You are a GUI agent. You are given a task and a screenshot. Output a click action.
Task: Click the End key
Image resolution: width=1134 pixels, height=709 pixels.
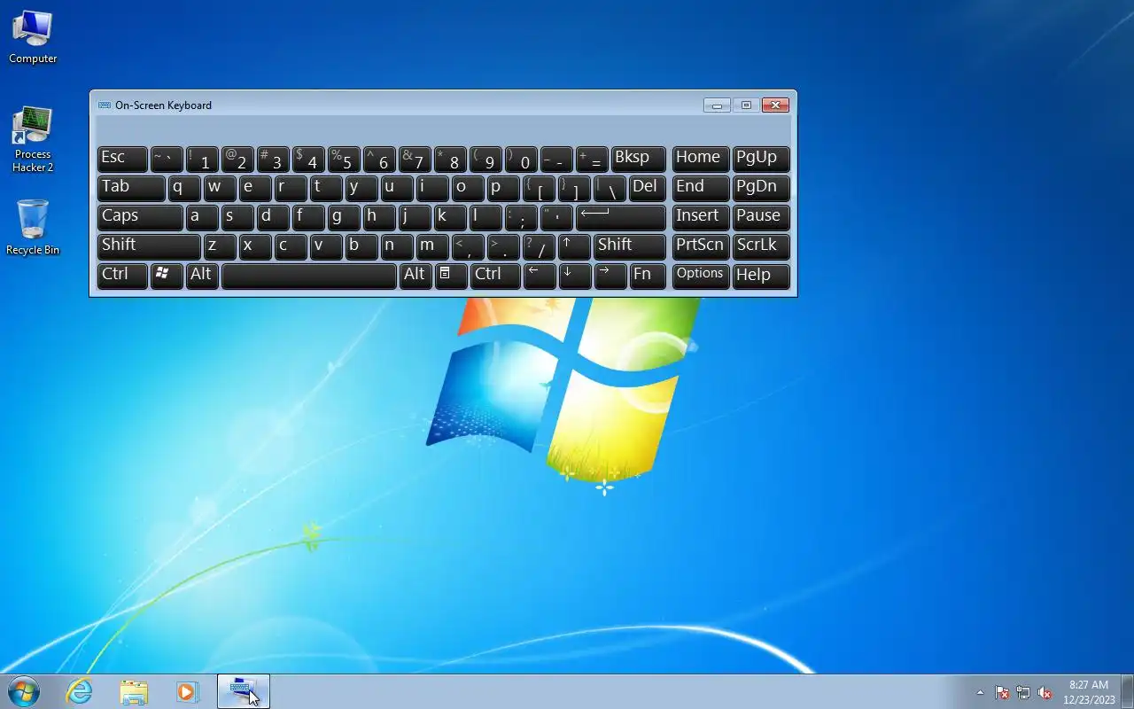(x=701, y=188)
